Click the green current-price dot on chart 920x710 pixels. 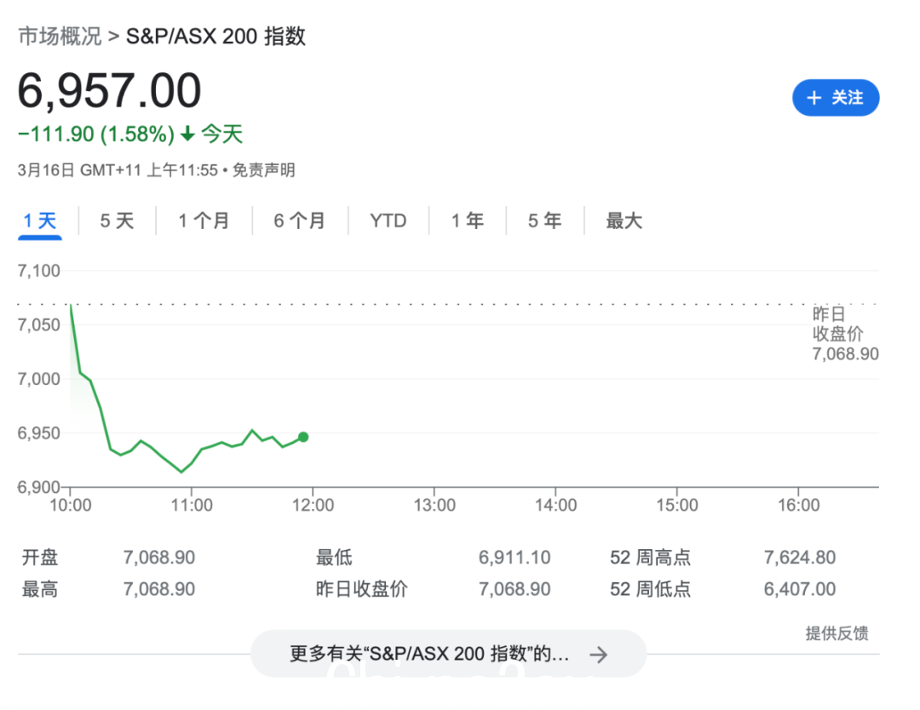(x=303, y=437)
